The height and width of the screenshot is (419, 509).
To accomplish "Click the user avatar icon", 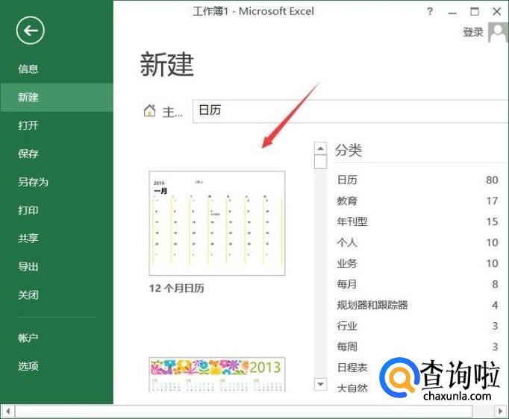I will point(499,32).
